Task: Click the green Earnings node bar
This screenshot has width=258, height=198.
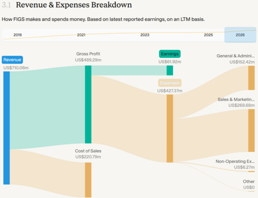Action: point(169,70)
